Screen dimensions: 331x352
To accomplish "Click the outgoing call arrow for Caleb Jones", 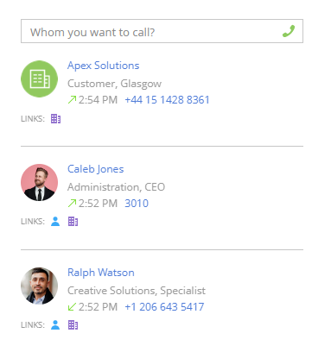I will (72, 204).
